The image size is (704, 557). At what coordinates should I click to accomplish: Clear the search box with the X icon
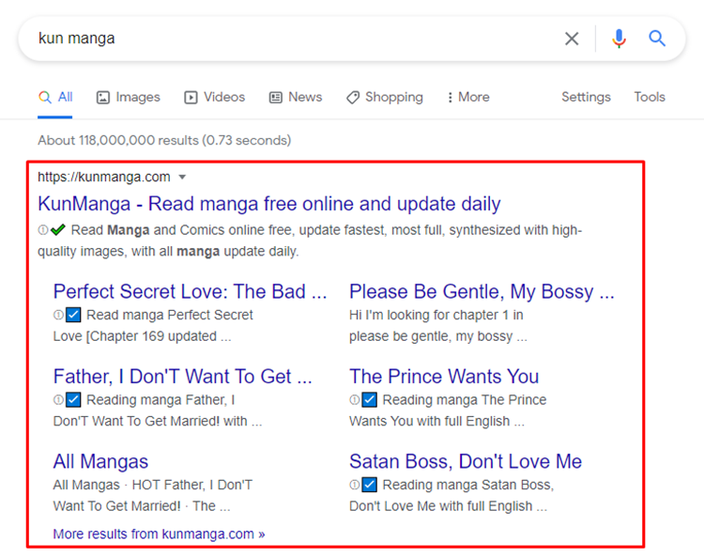tap(572, 39)
